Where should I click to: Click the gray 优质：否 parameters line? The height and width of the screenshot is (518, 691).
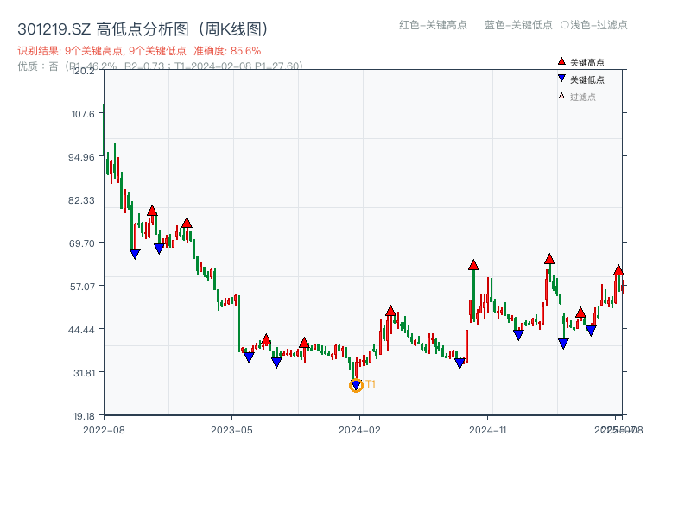pyautogui.click(x=160, y=66)
